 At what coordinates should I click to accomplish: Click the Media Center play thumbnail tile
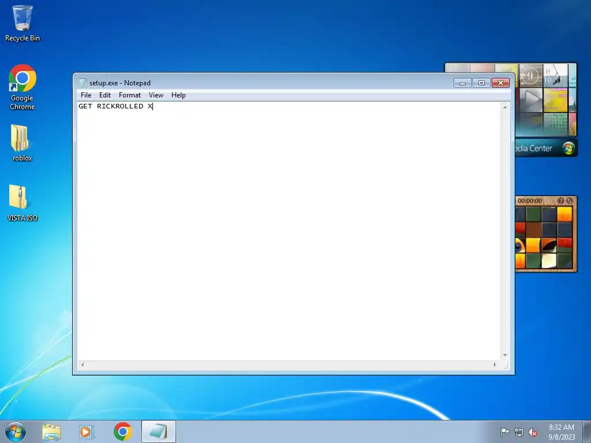click(x=531, y=100)
